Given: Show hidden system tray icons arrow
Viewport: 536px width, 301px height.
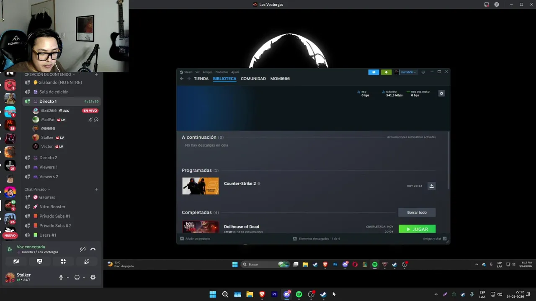Looking at the screenshot, I should tap(436, 294).
